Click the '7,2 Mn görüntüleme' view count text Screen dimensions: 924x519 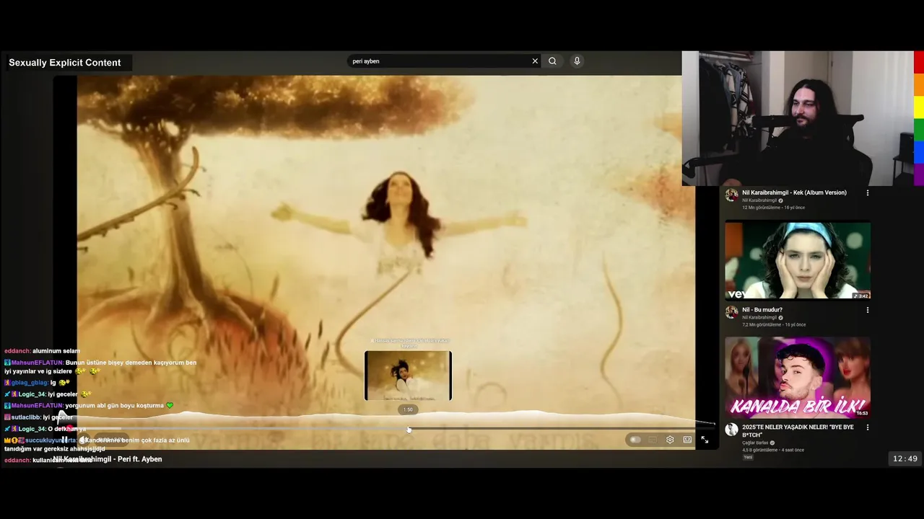coord(763,325)
